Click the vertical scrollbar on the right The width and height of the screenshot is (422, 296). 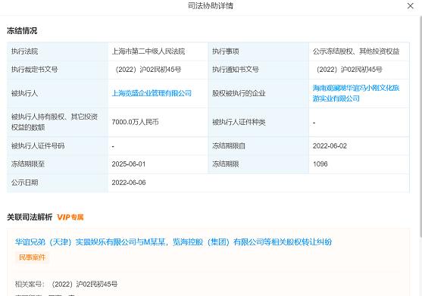coord(420,126)
